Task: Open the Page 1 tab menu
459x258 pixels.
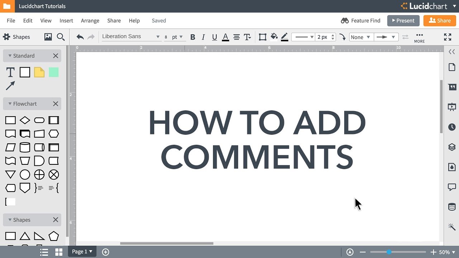Action: tap(82, 252)
